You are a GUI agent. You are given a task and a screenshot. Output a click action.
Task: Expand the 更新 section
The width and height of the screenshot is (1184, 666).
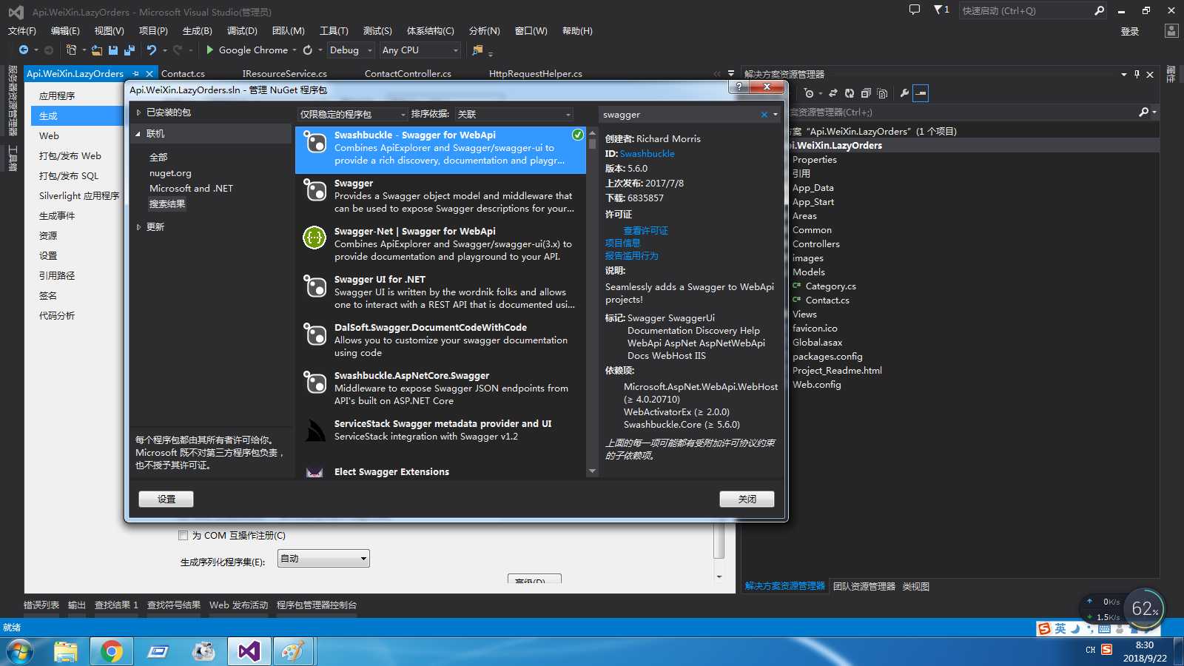[x=138, y=227]
